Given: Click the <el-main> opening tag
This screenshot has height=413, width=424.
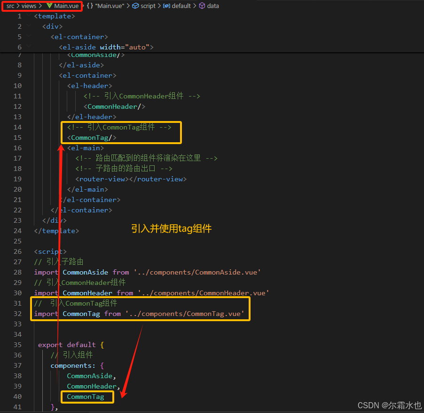Looking at the screenshot, I should coord(86,148).
